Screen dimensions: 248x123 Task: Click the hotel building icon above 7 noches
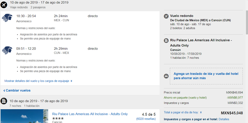4,101
